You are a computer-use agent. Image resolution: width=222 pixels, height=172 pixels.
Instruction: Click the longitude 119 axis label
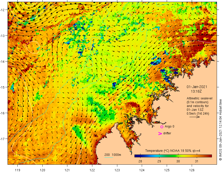point(18,170)
